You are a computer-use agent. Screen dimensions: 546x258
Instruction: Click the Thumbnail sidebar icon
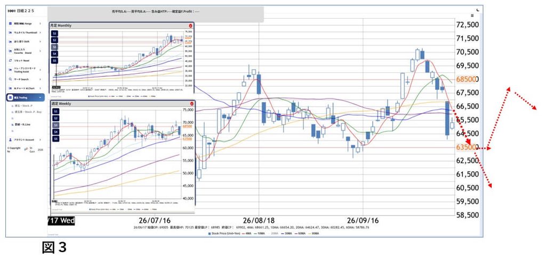pos(10,32)
